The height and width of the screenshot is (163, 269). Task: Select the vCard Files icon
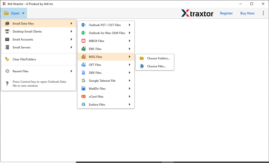click(x=84, y=96)
